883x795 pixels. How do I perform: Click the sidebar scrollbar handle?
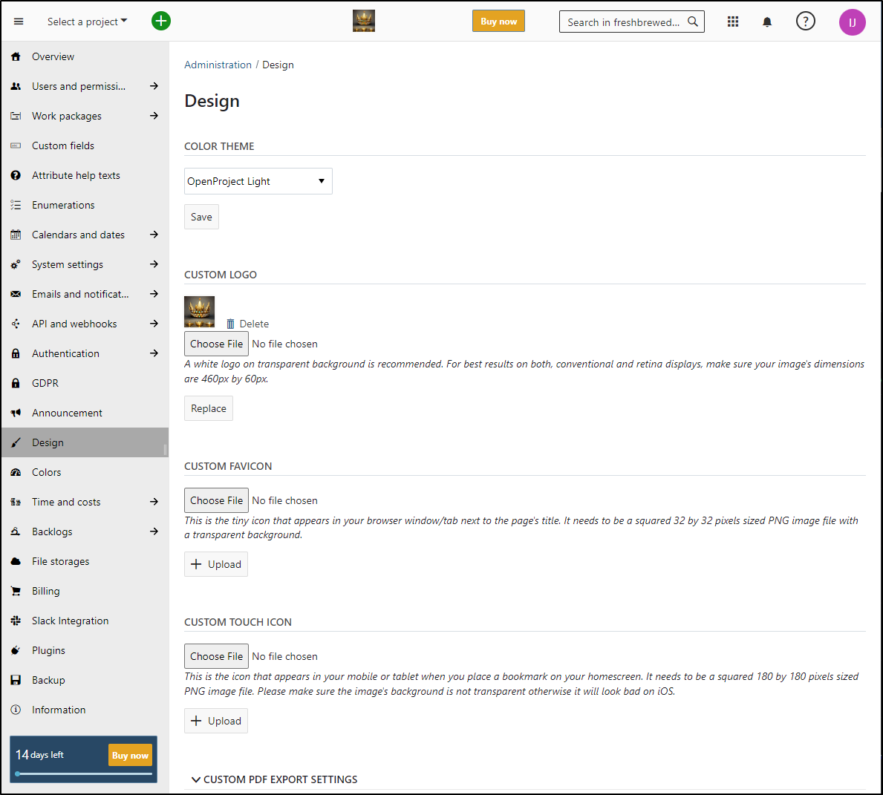(165, 449)
